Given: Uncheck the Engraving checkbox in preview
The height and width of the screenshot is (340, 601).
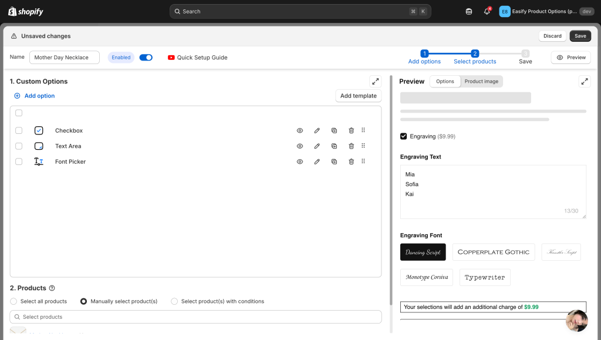Looking at the screenshot, I should (x=404, y=136).
